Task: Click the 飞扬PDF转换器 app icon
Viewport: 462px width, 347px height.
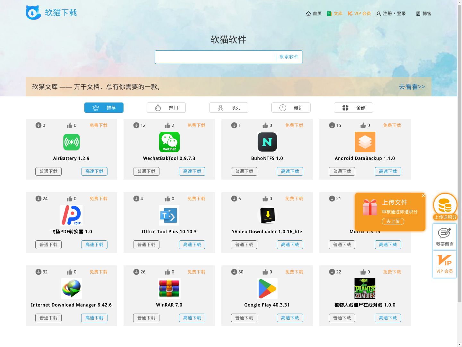Action: (72, 215)
